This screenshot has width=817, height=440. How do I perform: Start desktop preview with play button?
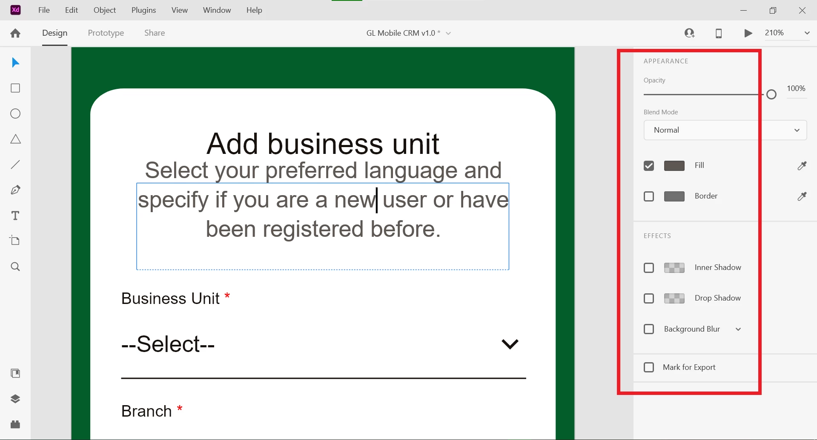[x=748, y=33]
